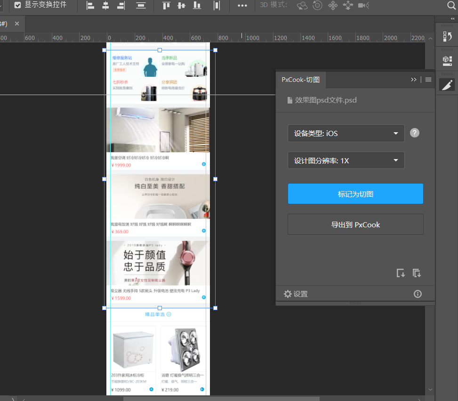The image size is (458, 401).
Task: Click the 始于颜值 忠于品质 banner
Action: point(158,263)
